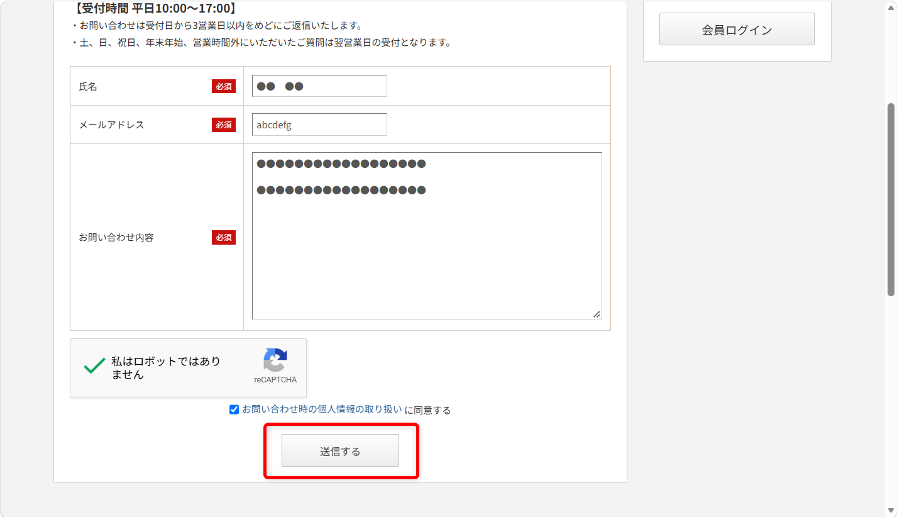
Task: Click the に同意する text
Action: coord(427,410)
